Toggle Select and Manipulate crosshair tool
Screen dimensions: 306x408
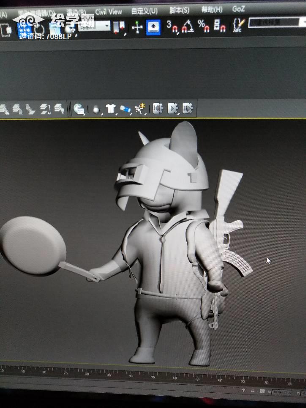point(137,27)
